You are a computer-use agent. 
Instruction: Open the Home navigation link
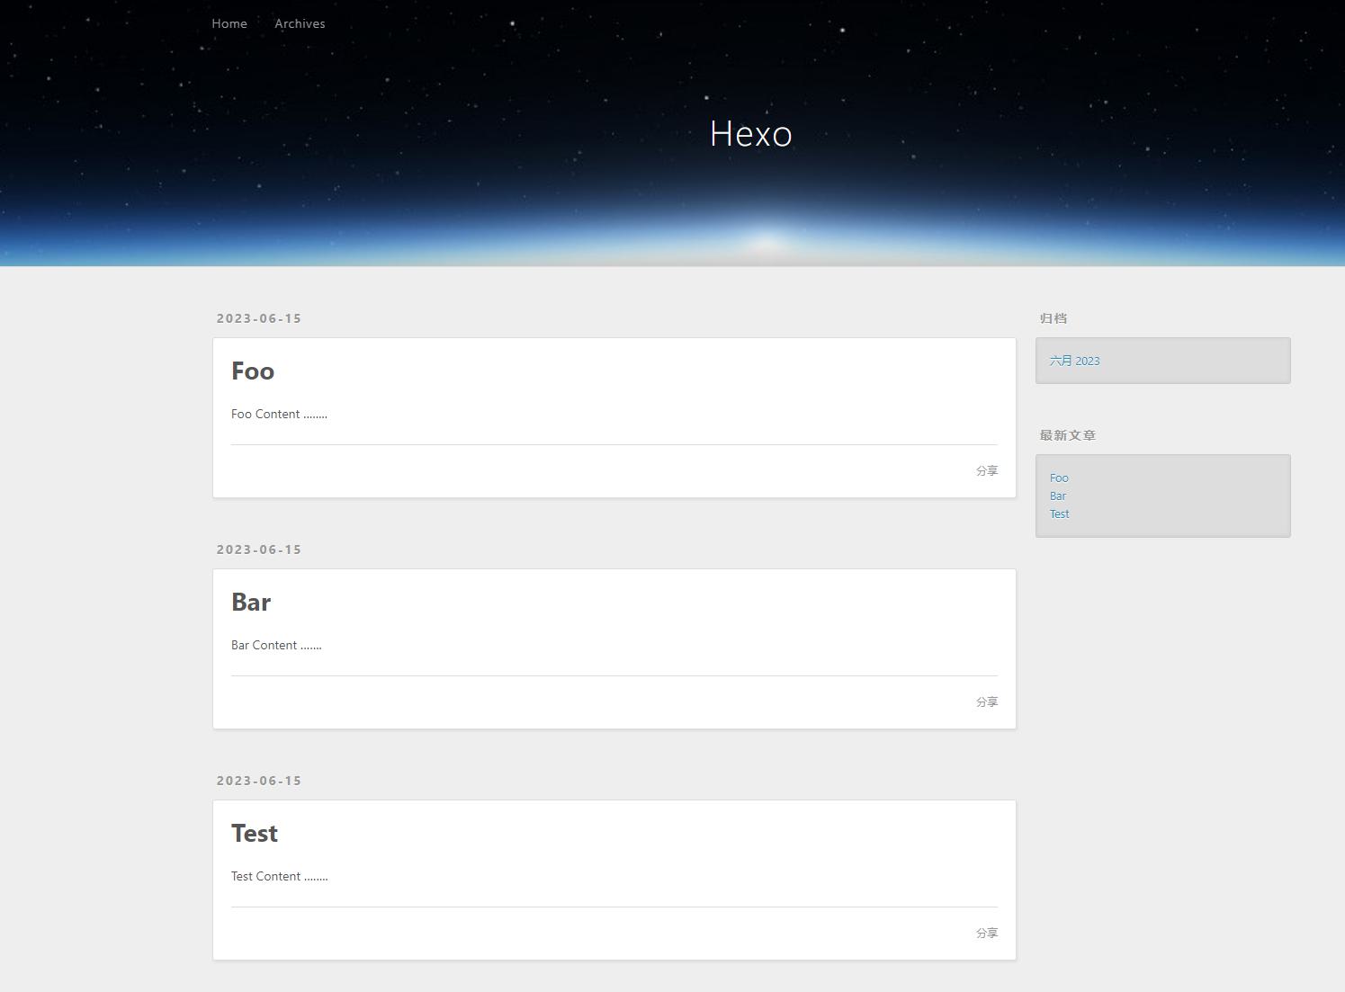pyautogui.click(x=229, y=23)
